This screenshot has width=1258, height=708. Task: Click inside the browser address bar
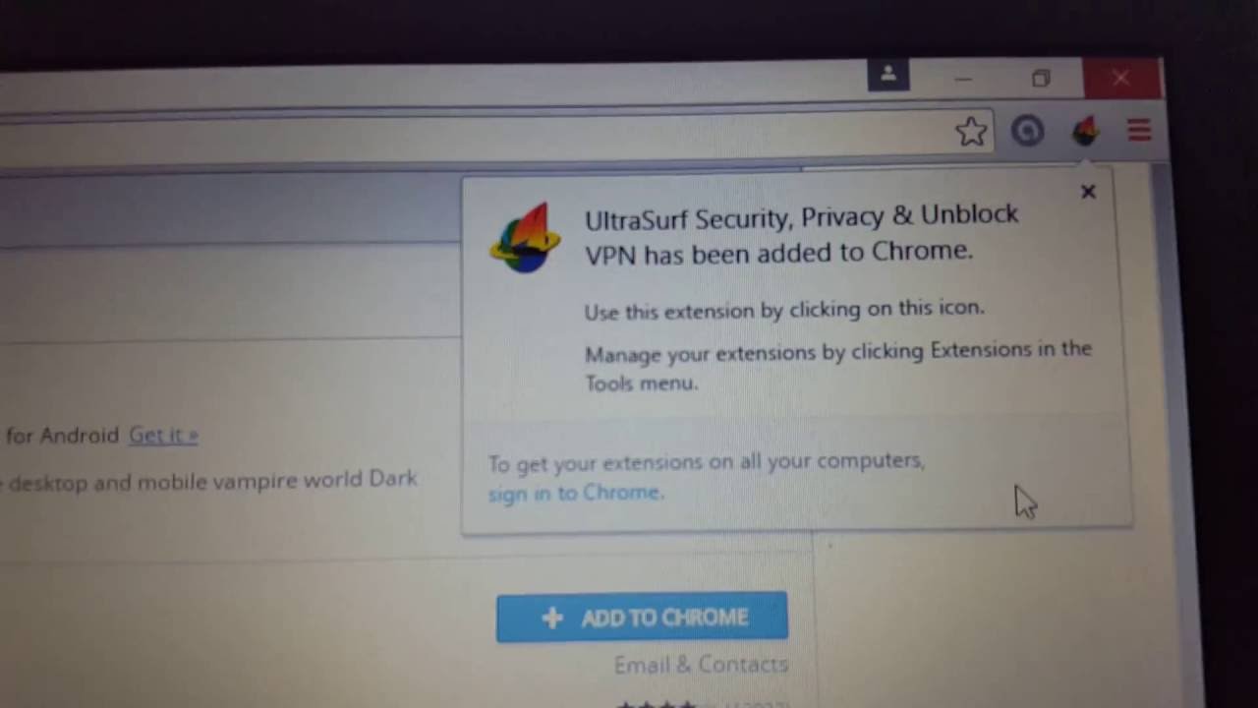(472, 134)
